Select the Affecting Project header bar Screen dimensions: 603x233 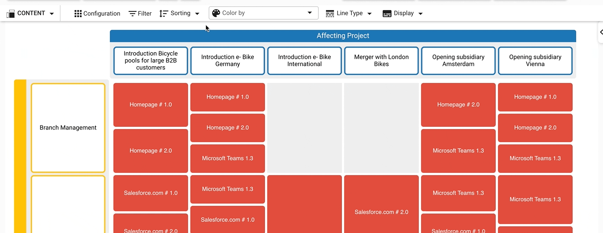[x=343, y=36]
